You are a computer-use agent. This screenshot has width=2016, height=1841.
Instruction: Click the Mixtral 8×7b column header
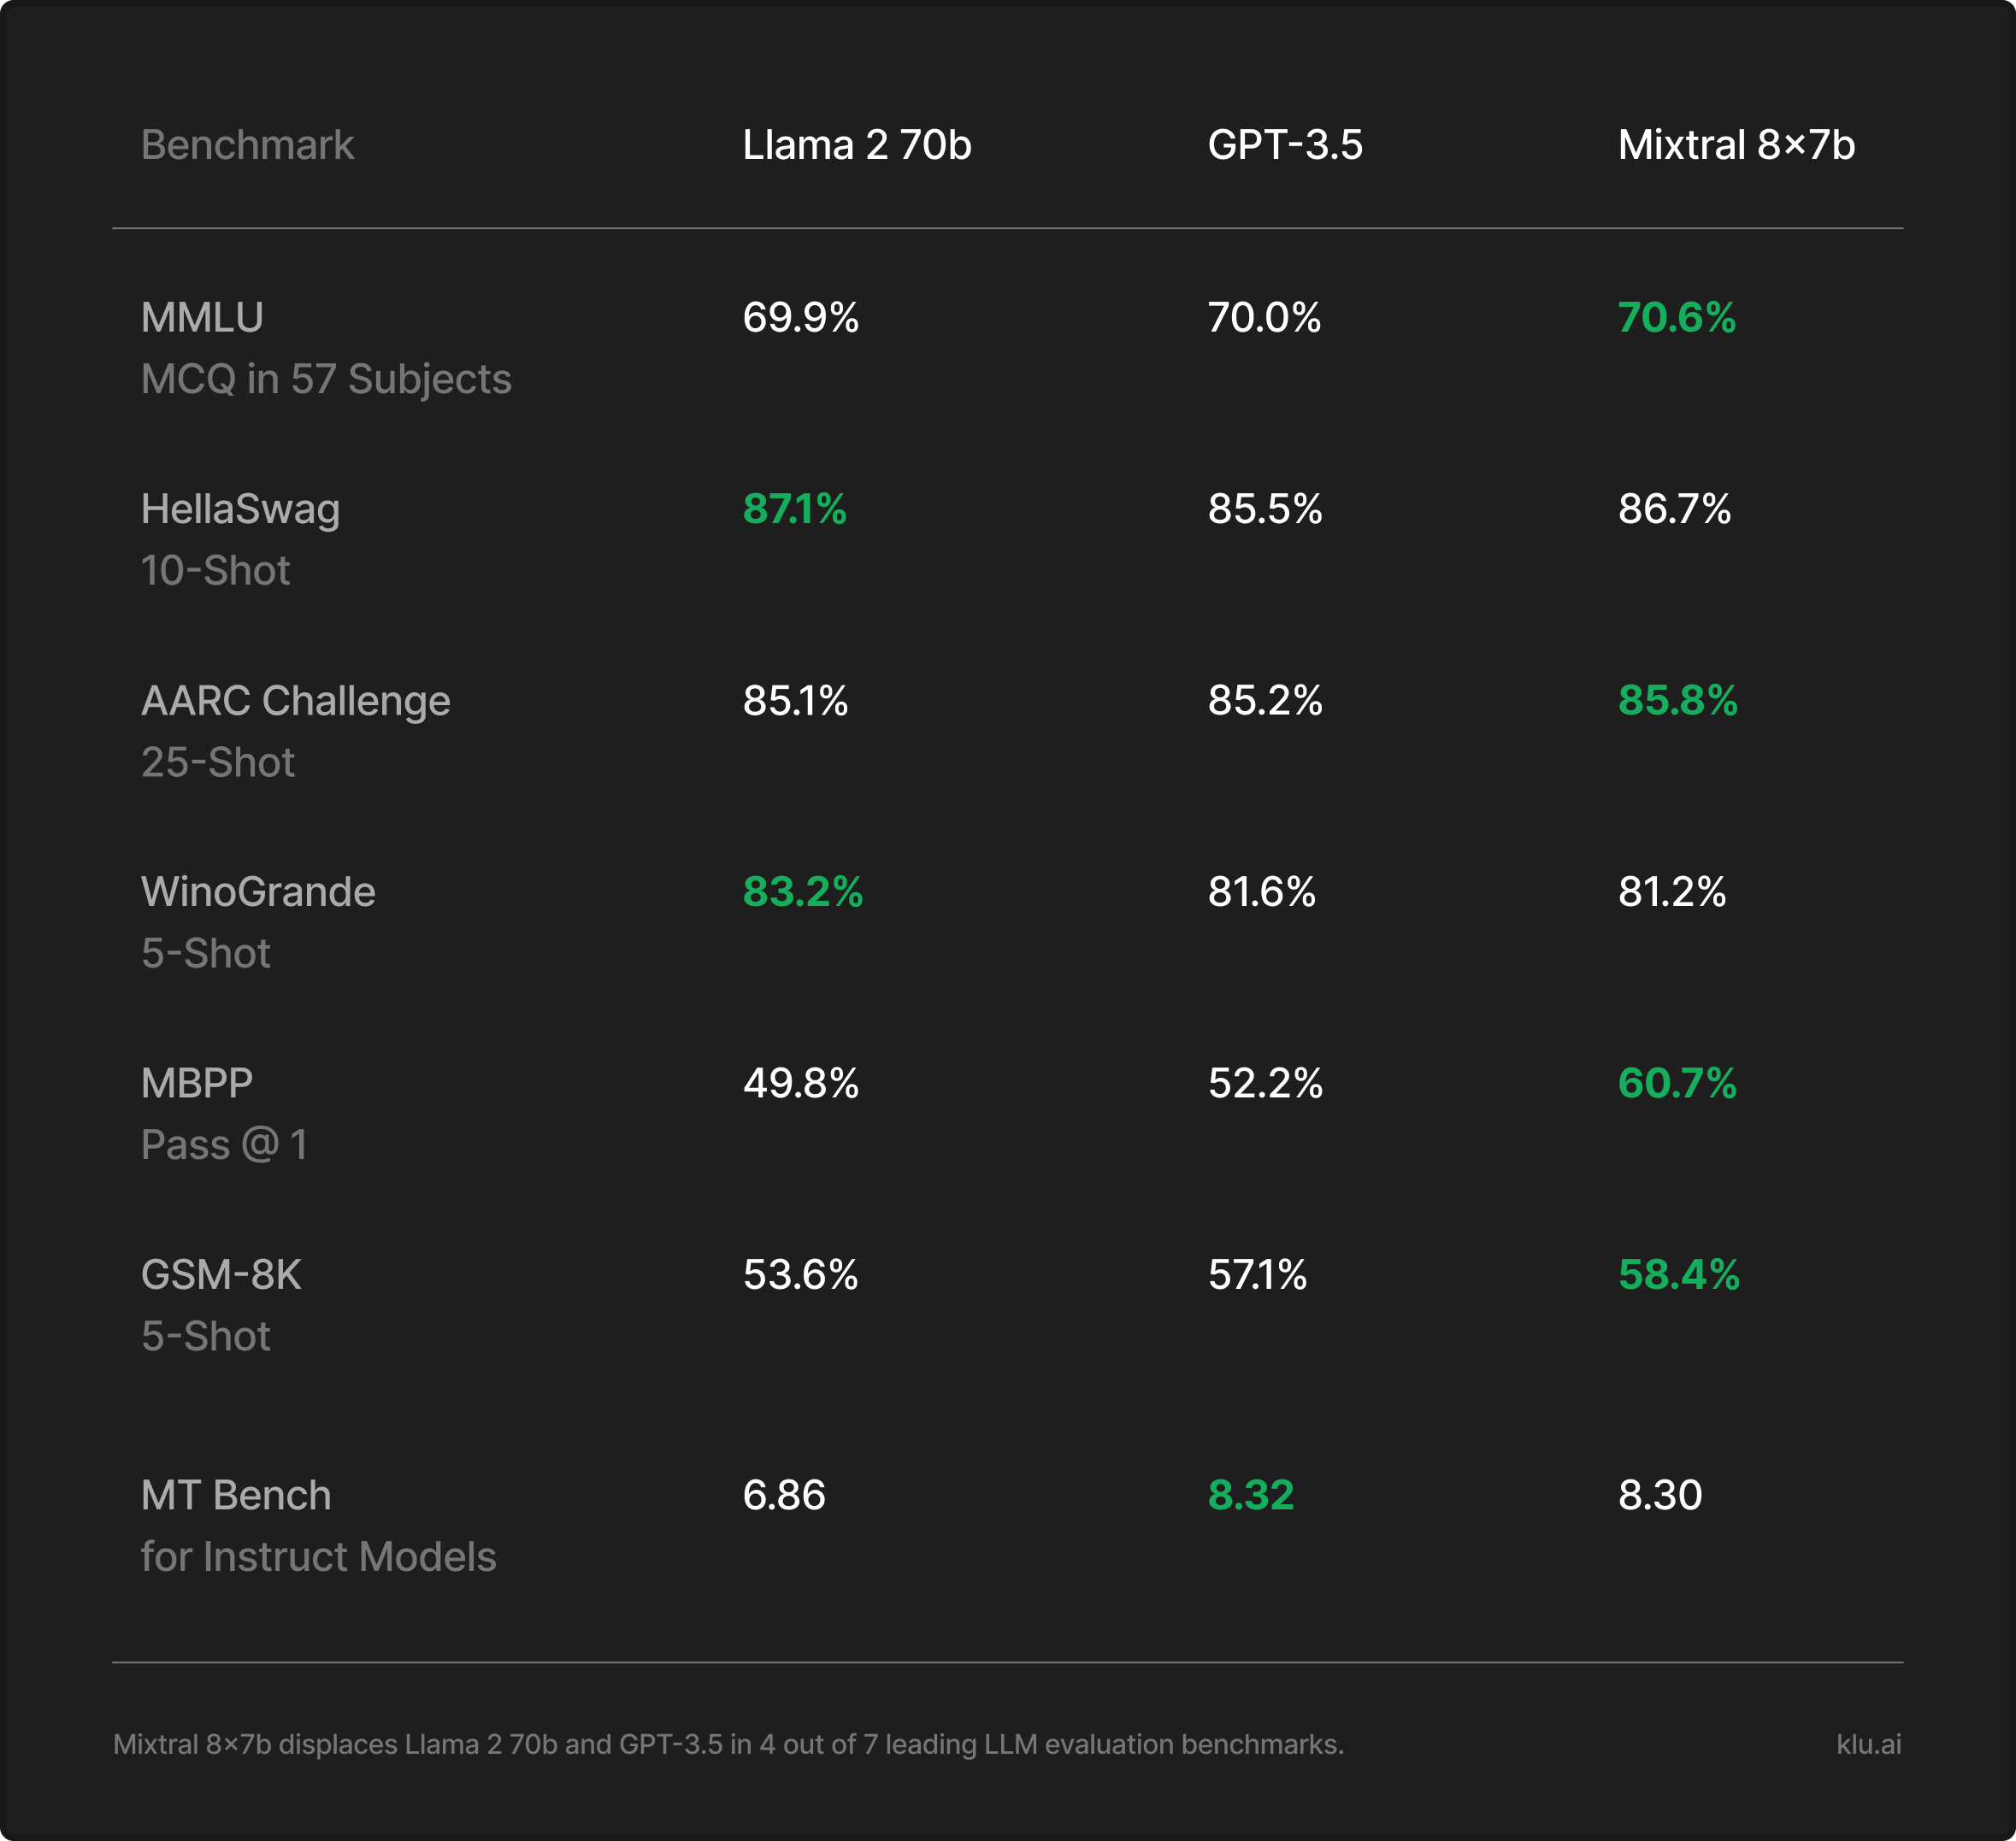[1736, 145]
